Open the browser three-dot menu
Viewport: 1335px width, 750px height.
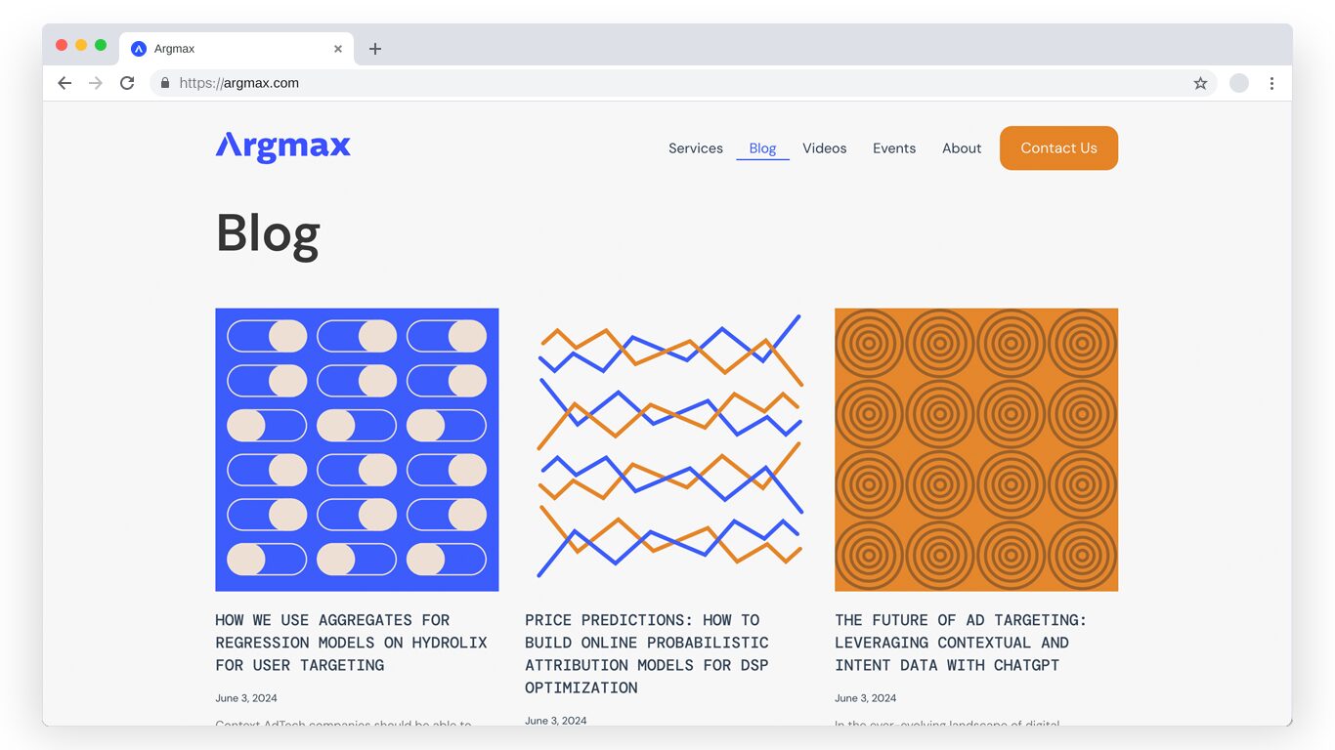pos(1271,83)
